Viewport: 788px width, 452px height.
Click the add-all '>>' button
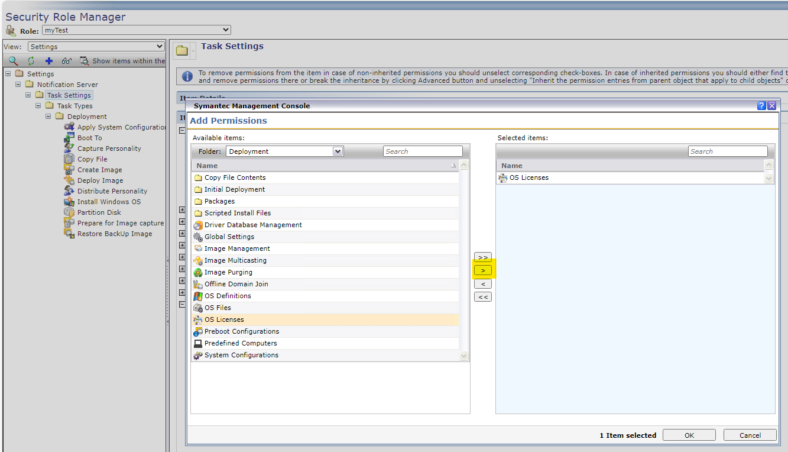(483, 257)
